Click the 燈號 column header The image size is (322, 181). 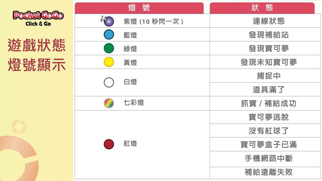(x=139, y=8)
